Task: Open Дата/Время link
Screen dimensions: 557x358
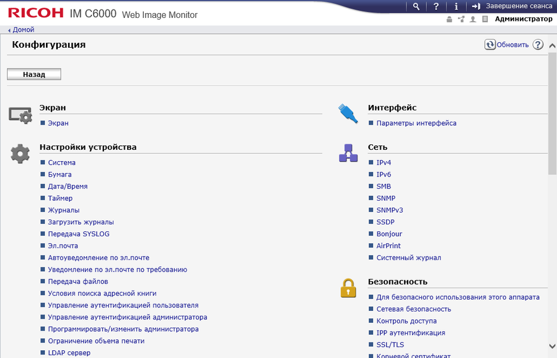Action: pyautogui.click(x=68, y=186)
